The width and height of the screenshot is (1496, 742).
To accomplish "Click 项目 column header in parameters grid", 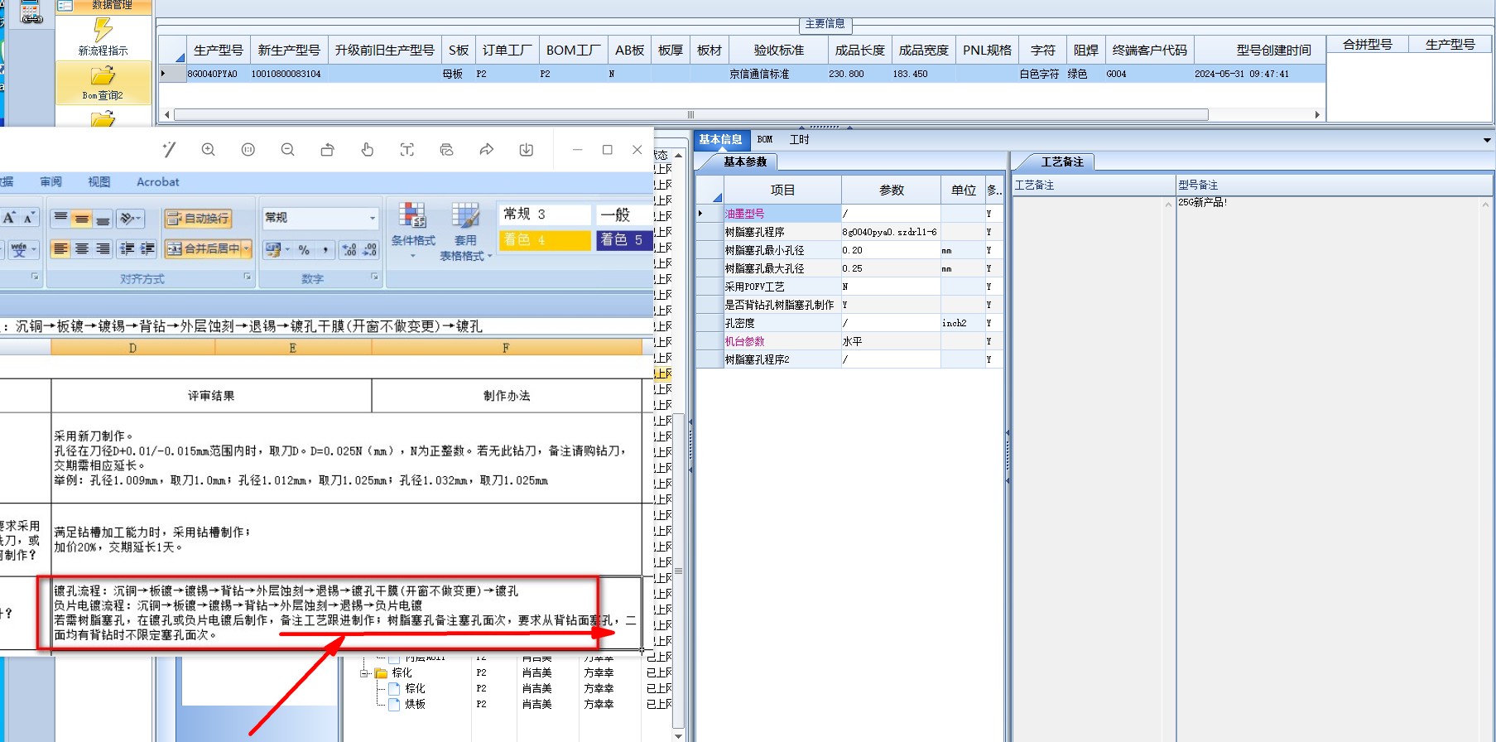I will (x=782, y=190).
